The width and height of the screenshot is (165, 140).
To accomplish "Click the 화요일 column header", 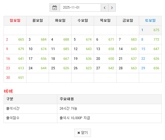I will click(x=60, y=21).
